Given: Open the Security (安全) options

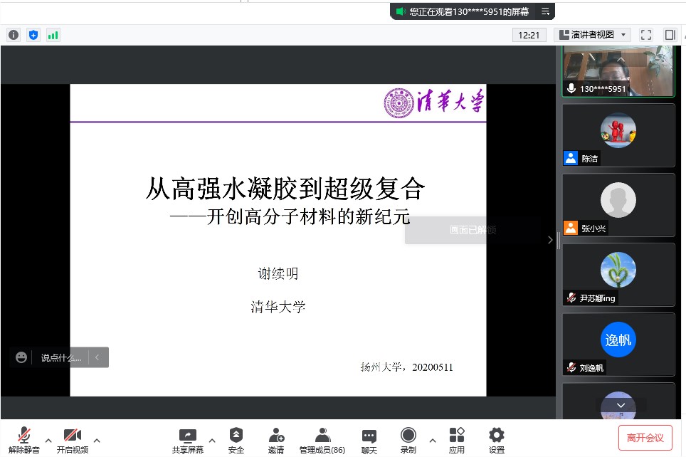Looking at the screenshot, I should point(236,440).
